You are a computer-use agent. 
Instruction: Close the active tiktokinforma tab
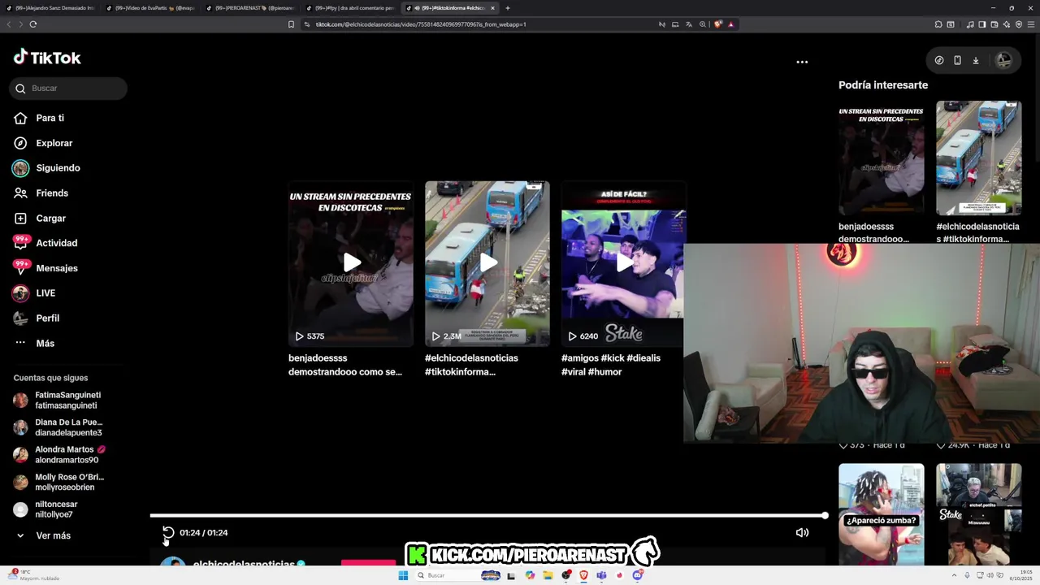[x=492, y=8]
